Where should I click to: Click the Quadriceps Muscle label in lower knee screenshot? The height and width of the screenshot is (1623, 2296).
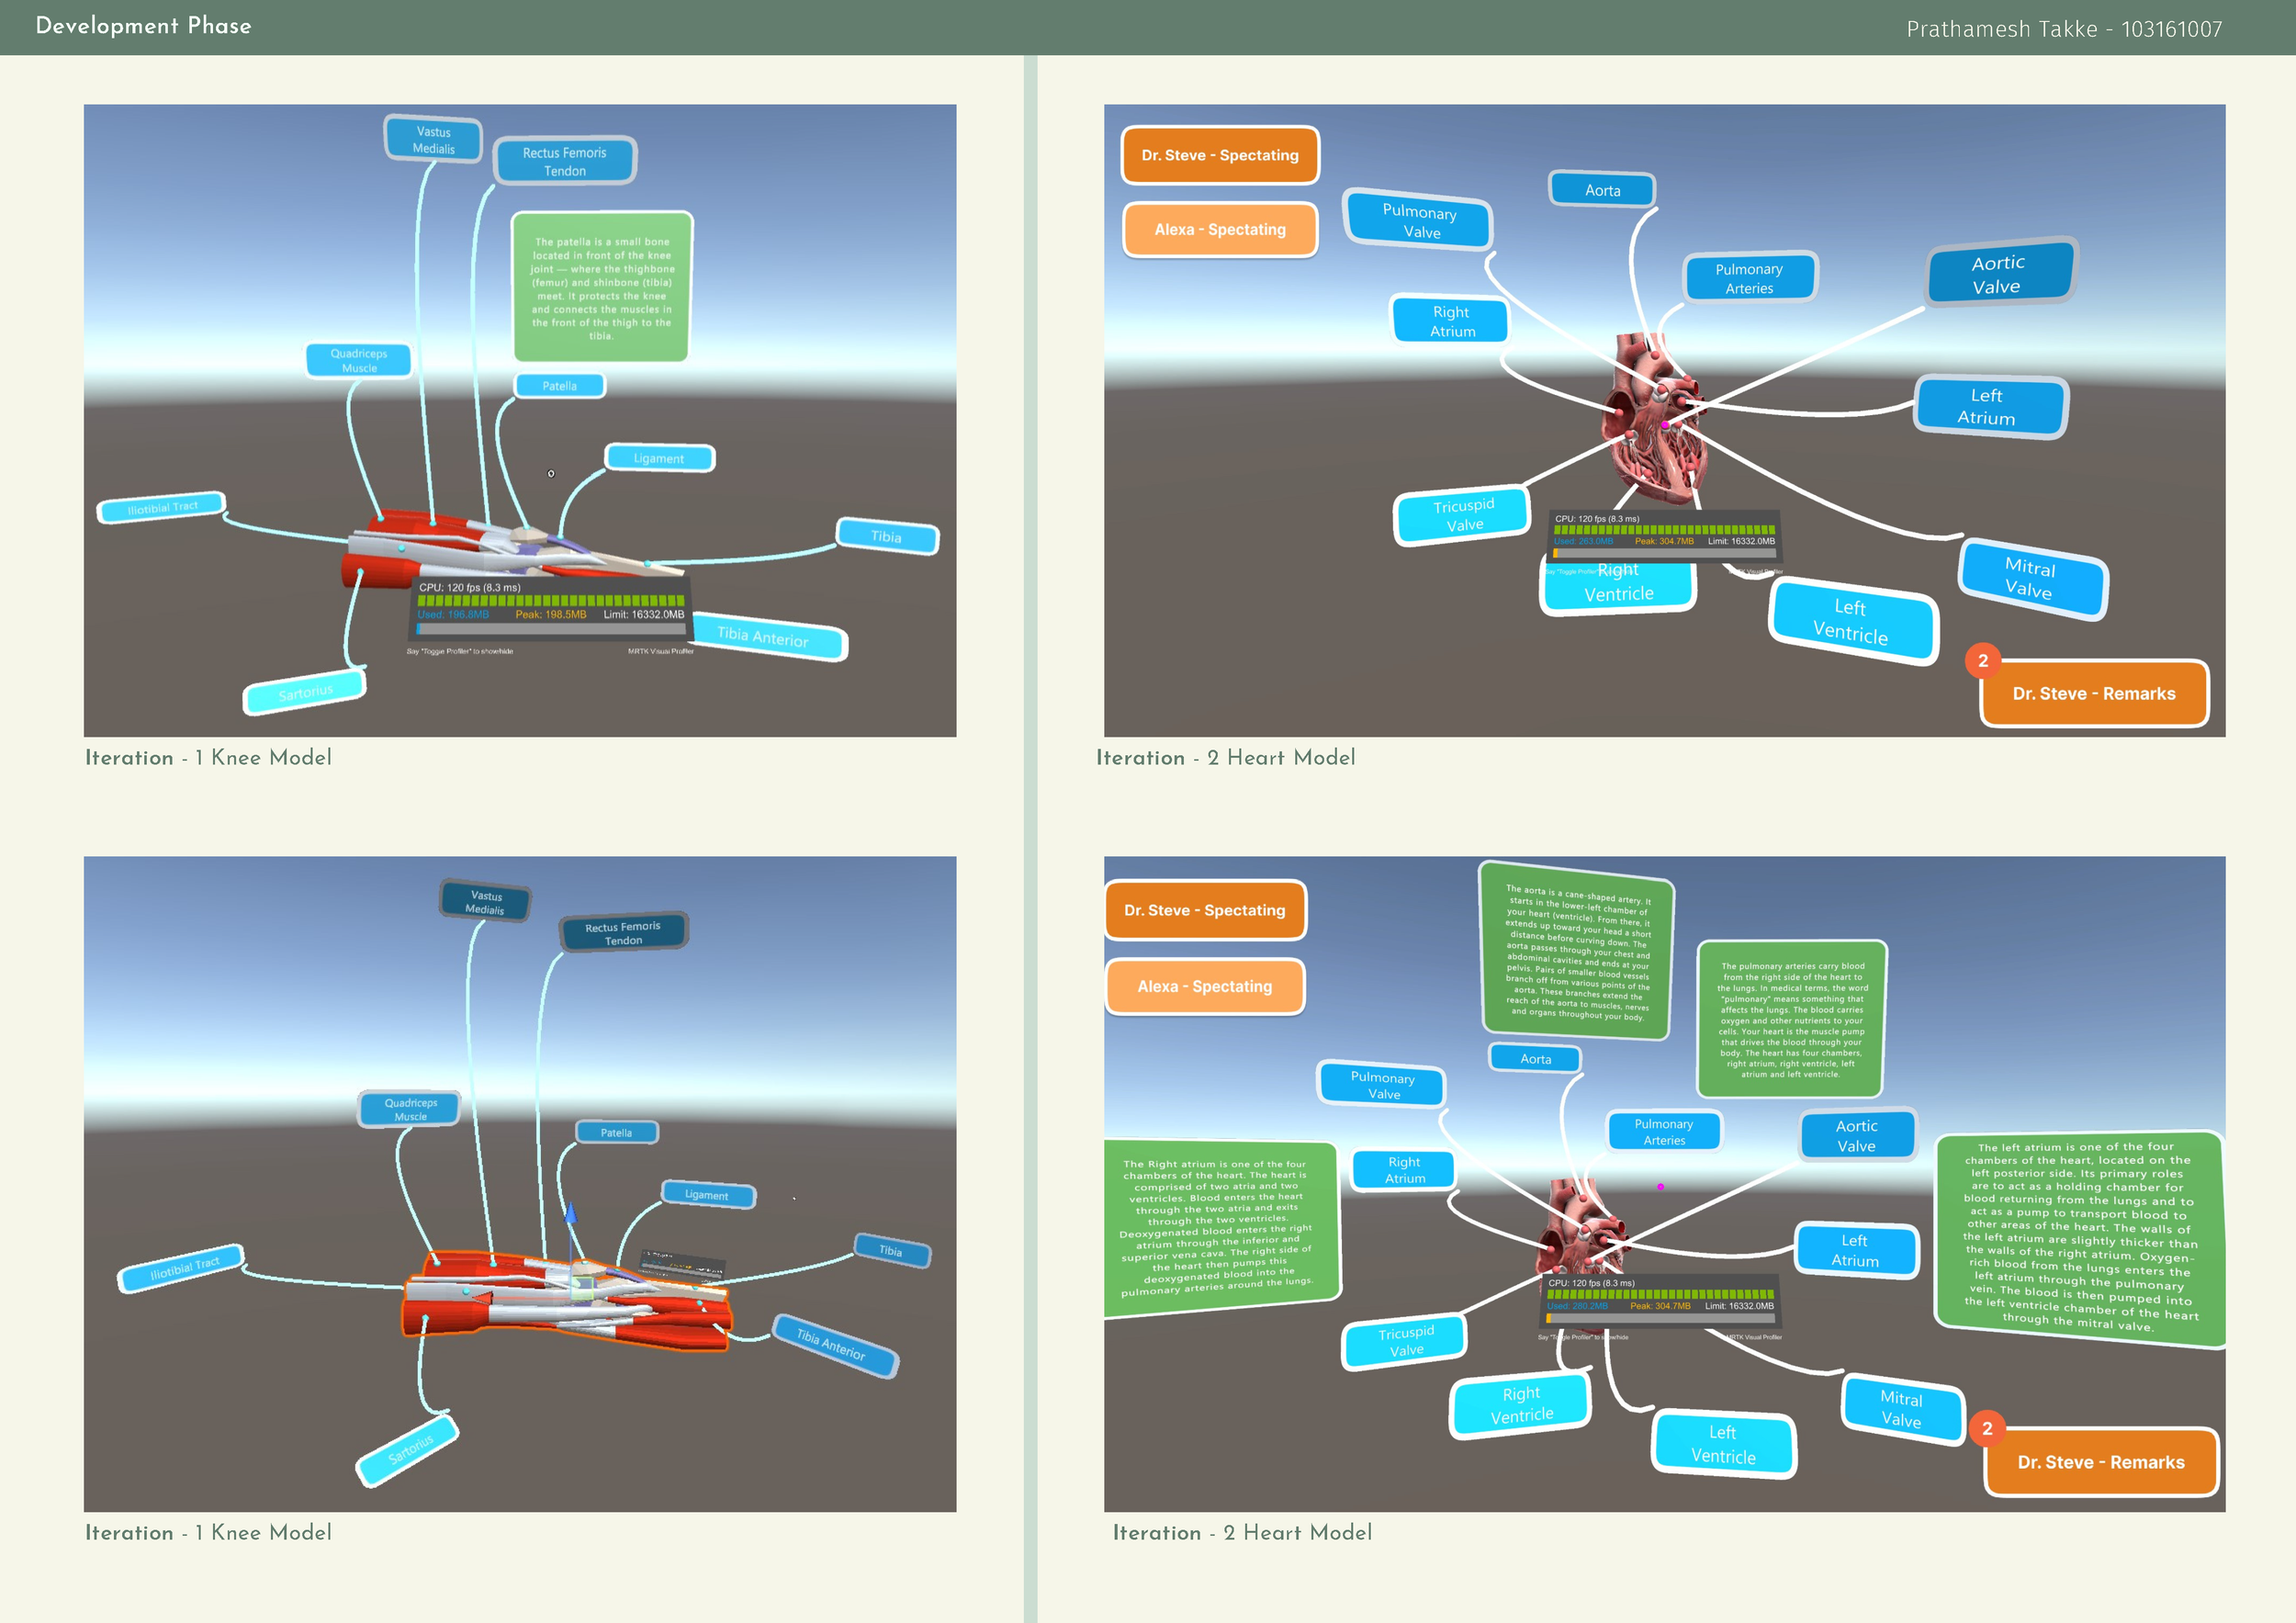410,1109
